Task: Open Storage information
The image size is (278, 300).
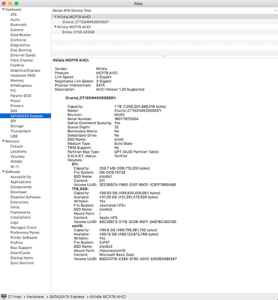Action: click(x=17, y=126)
